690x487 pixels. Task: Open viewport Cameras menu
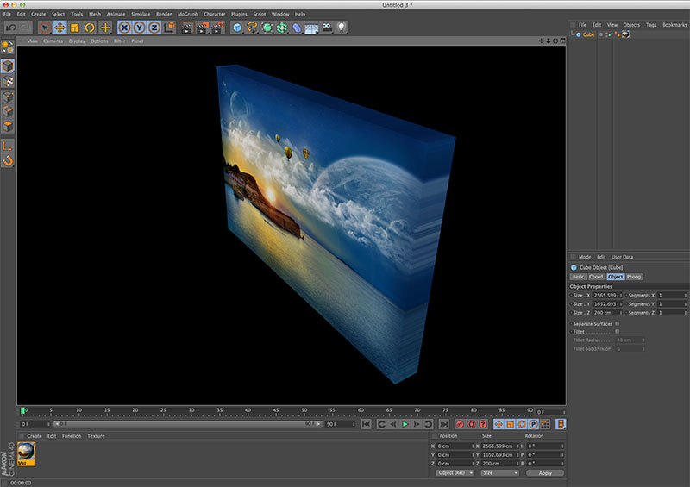pyautogui.click(x=53, y=41)
